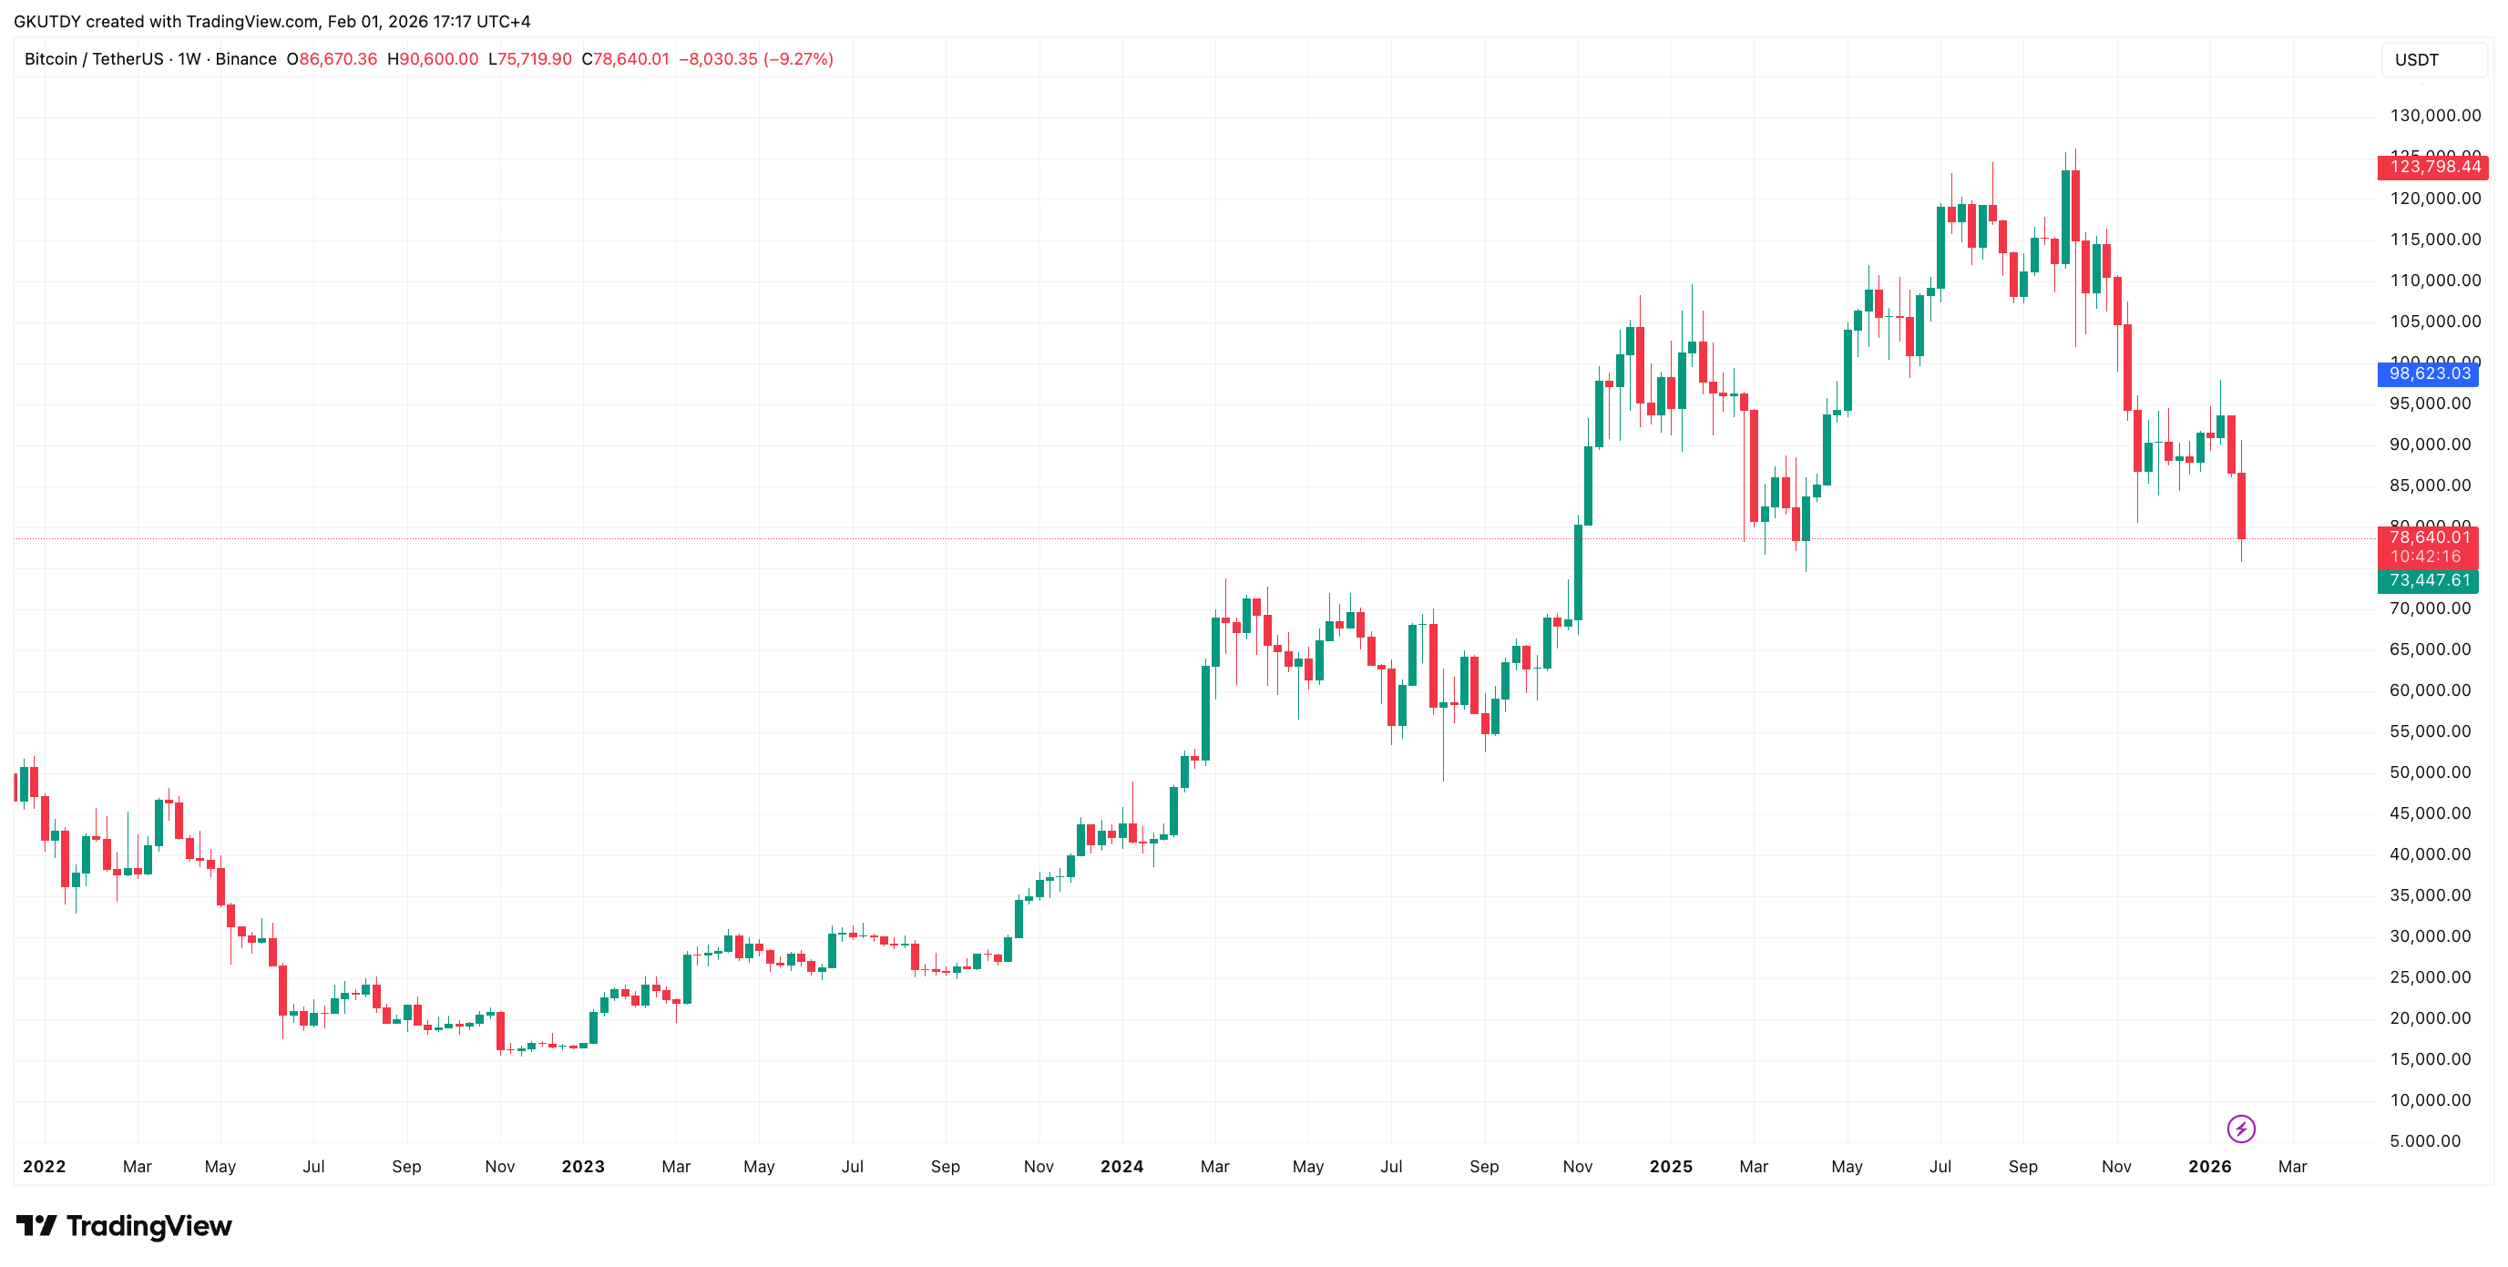The width and height of the screenshot is (2508, 1267).
Task: Click the 130,000.00 price scale label
Action: tap(2435, 116)
